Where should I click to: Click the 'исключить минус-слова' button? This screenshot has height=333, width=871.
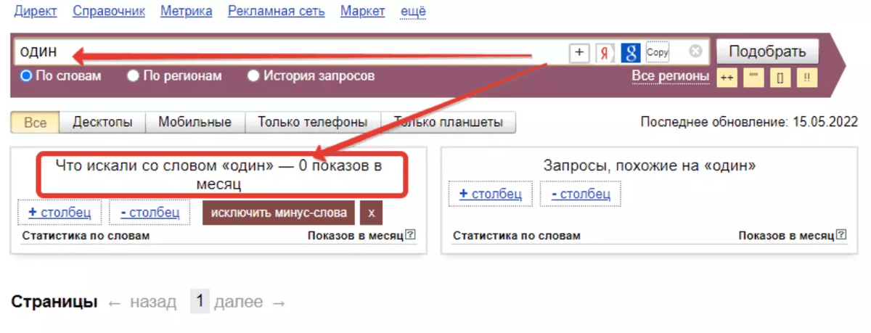click(279, 213)
